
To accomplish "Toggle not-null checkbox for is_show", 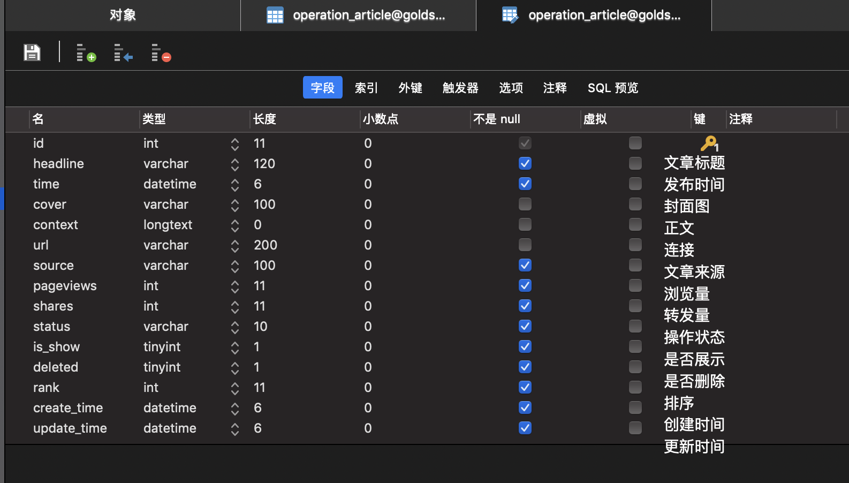I will click(525, 346).
